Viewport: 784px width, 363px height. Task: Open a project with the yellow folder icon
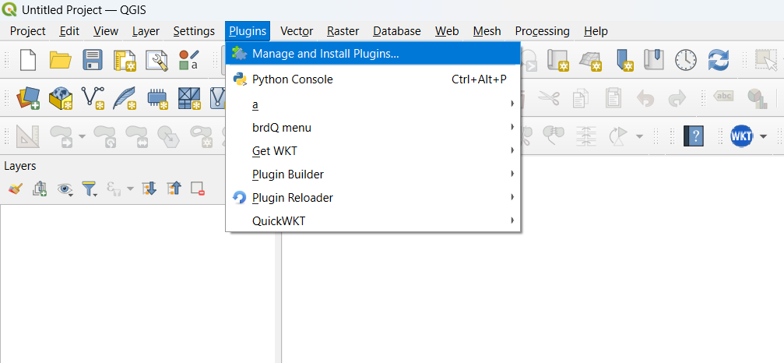coord(61,60)
